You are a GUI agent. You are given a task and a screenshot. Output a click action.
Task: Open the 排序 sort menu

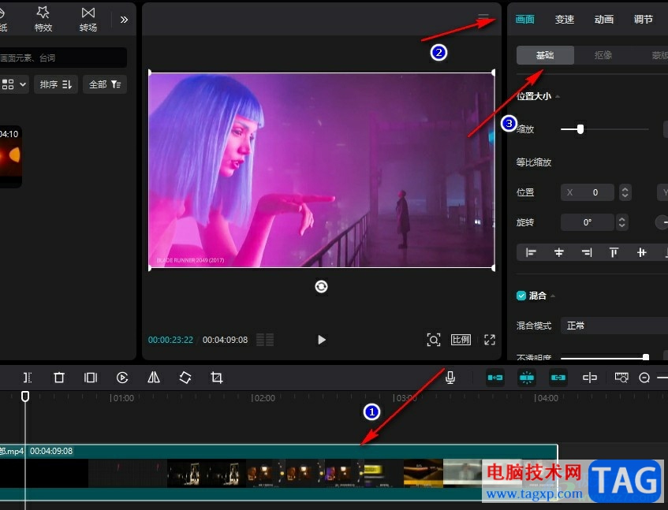56,84
